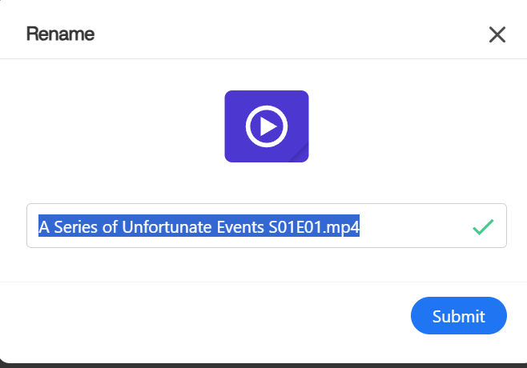
Task: Click the dark backdrop below the dialog
Action: pos(264,365)
